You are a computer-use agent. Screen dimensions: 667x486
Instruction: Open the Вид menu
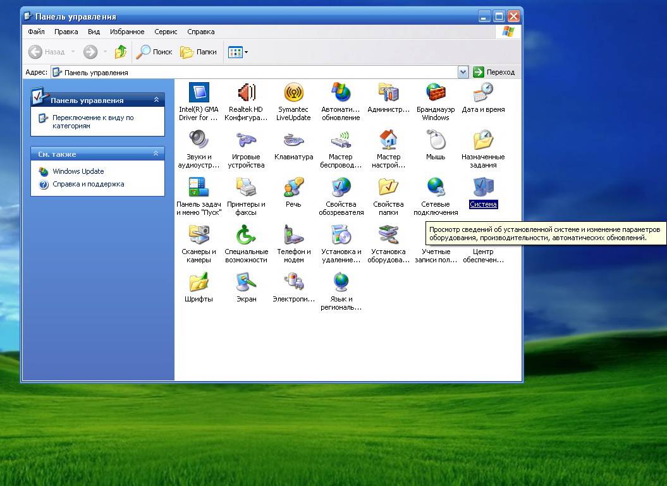click(x=94, y=32)
